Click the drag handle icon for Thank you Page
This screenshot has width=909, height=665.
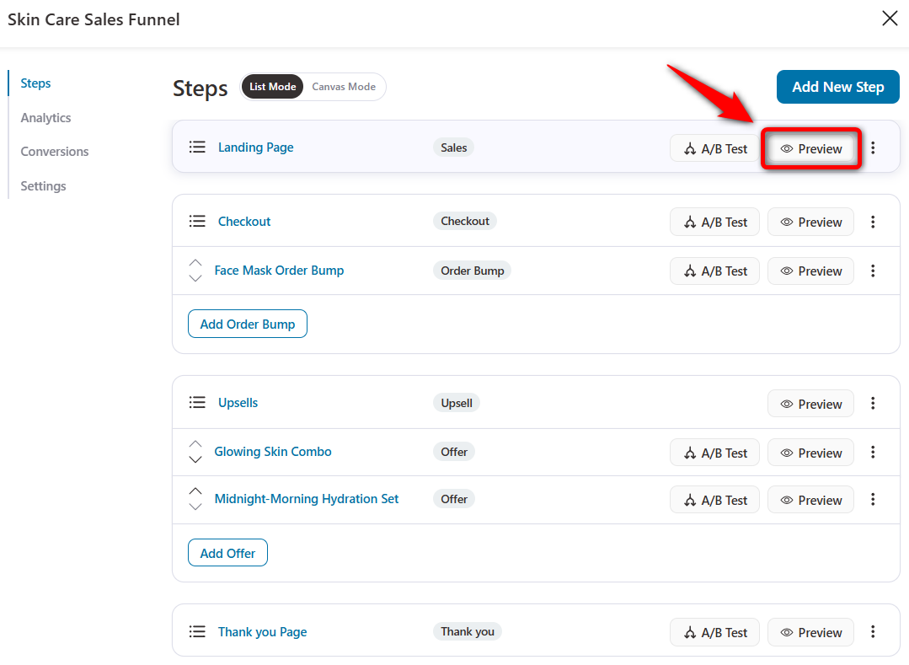[197, 631]
